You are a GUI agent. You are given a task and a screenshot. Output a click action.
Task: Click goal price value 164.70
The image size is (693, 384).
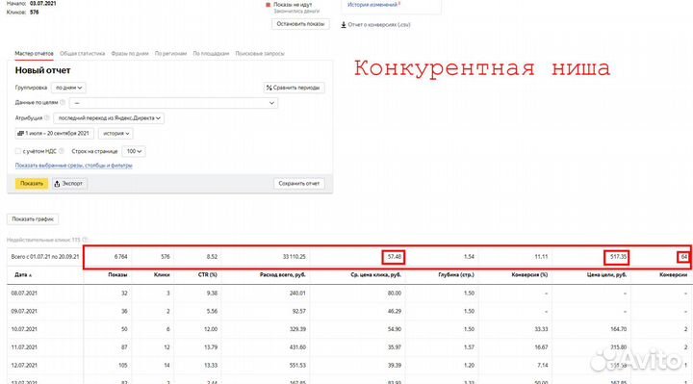click(x=618, y=329)
